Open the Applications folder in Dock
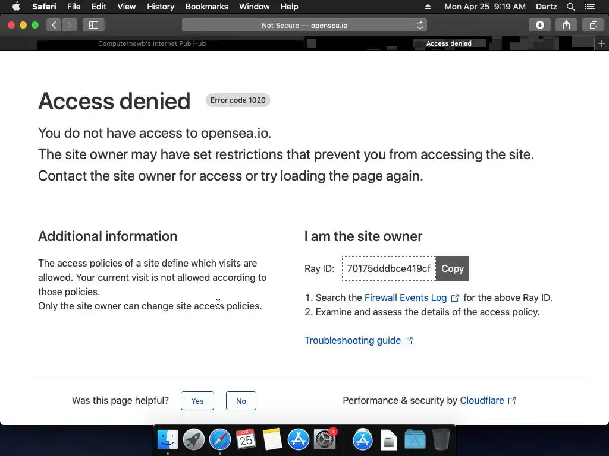 click(415, 440)
